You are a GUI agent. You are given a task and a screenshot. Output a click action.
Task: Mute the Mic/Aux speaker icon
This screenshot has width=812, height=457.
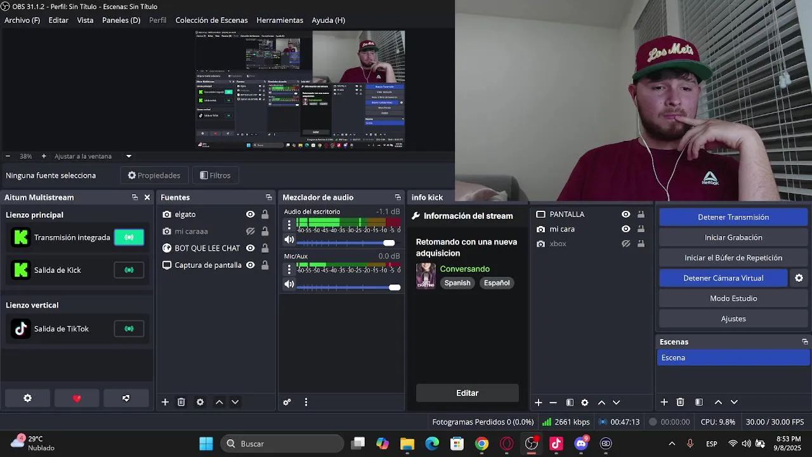point(289,284)
